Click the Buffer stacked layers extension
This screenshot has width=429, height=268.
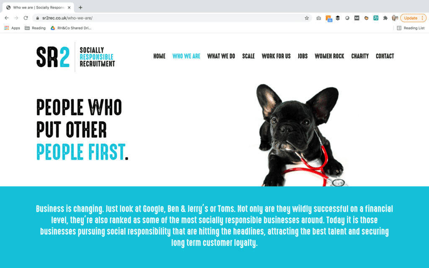338,18
